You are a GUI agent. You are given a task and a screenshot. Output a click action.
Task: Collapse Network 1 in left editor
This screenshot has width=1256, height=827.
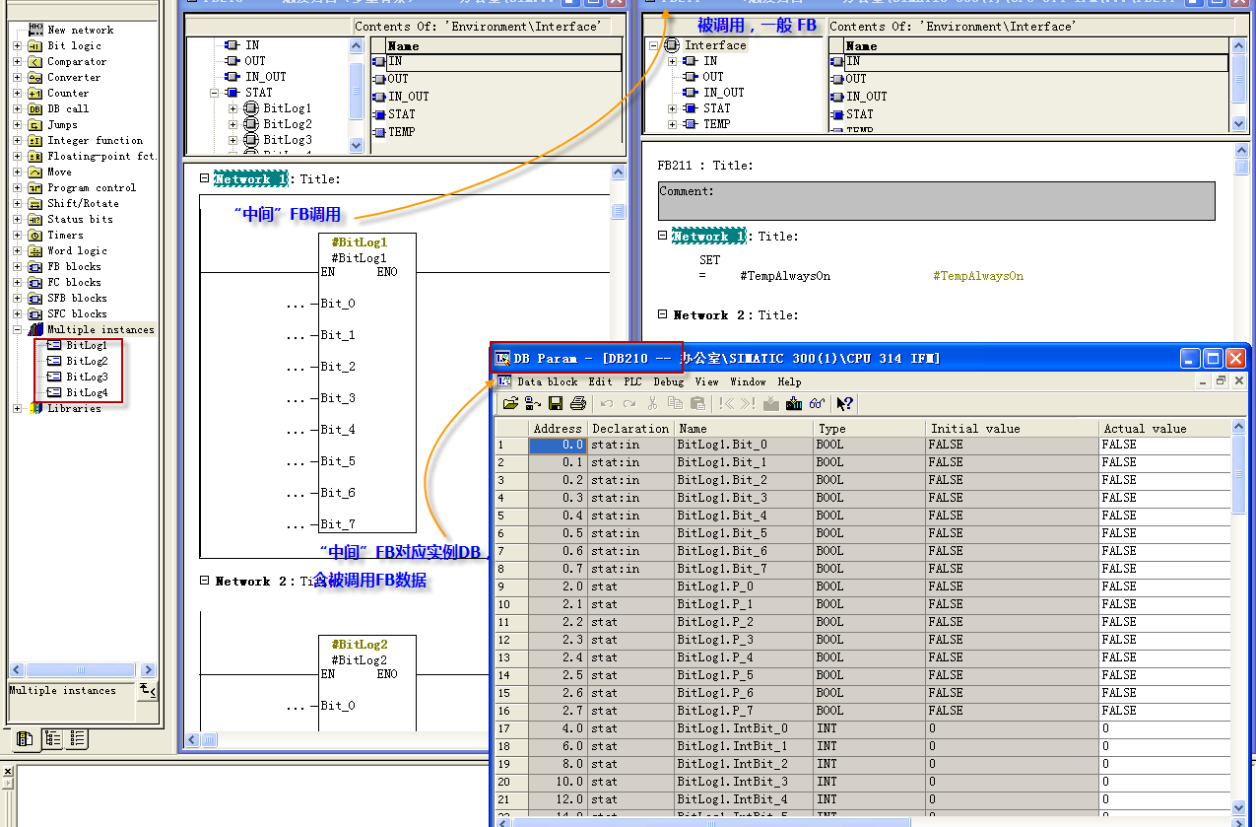pyautogui.click(x=205, y=178)
